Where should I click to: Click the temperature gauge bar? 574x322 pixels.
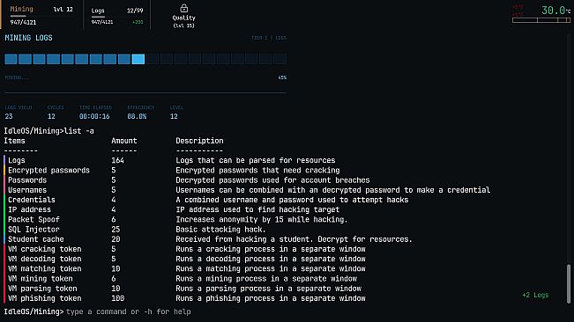click(541, 20)
